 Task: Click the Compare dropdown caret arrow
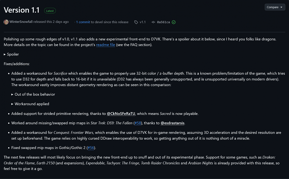coord(281,7)
